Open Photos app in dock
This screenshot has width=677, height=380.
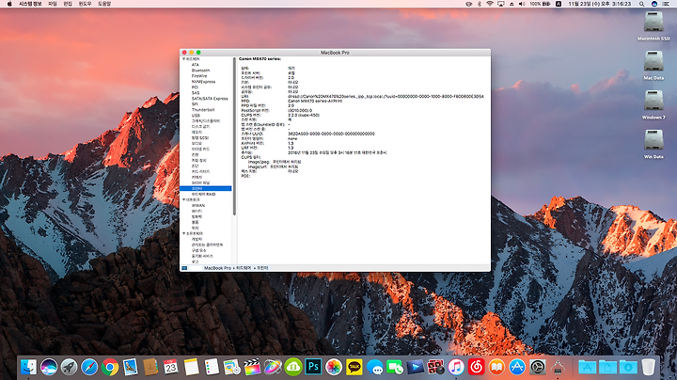(334, 367)
